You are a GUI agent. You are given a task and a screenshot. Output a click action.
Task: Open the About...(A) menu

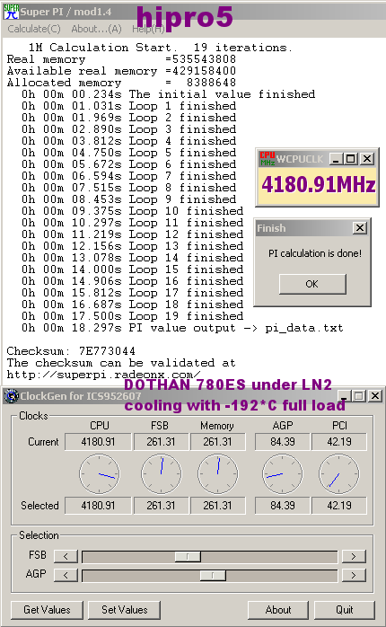coord(96,29)
